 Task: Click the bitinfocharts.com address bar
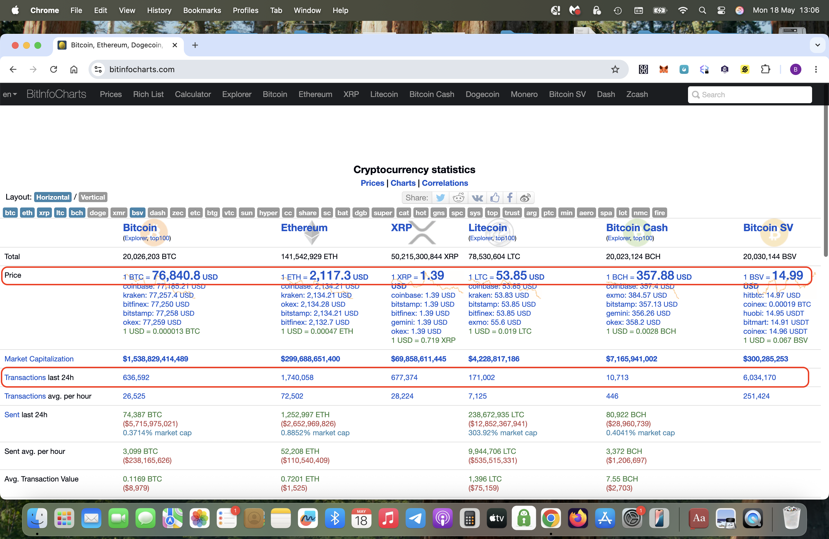point(359,69)
